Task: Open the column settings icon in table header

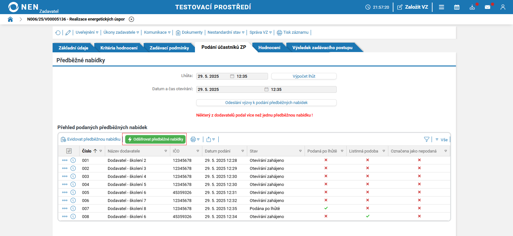Action: point(69,151)
